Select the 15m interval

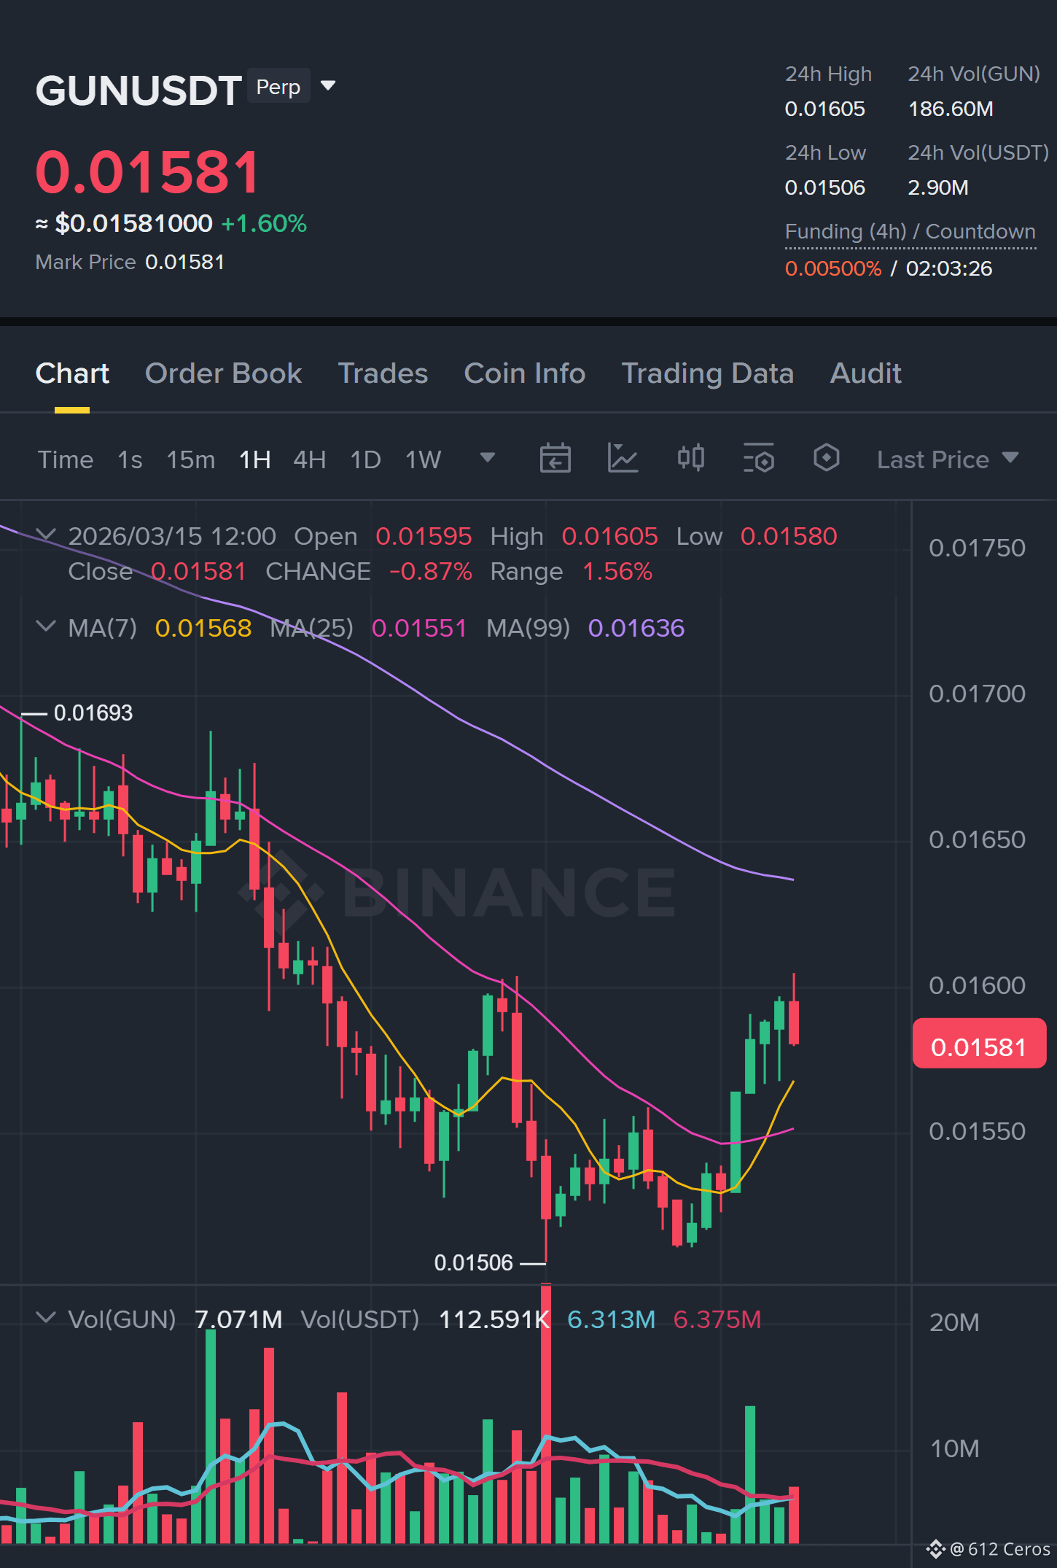pos(191,459)
